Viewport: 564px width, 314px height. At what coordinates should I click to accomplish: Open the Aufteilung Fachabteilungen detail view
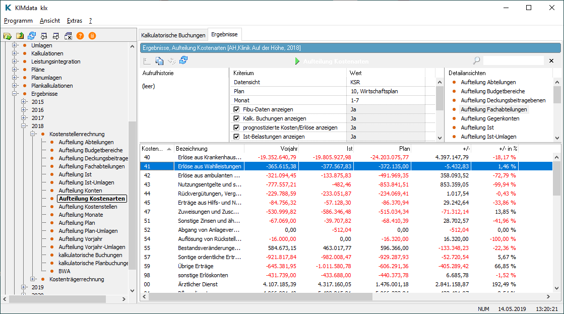coord(494,109)
